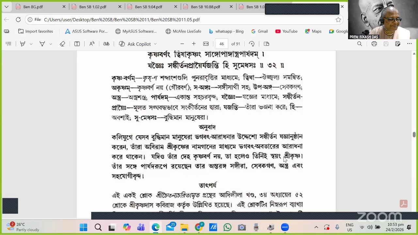Refresh the current page
The image size is (418, 235).
pos(18,20)
